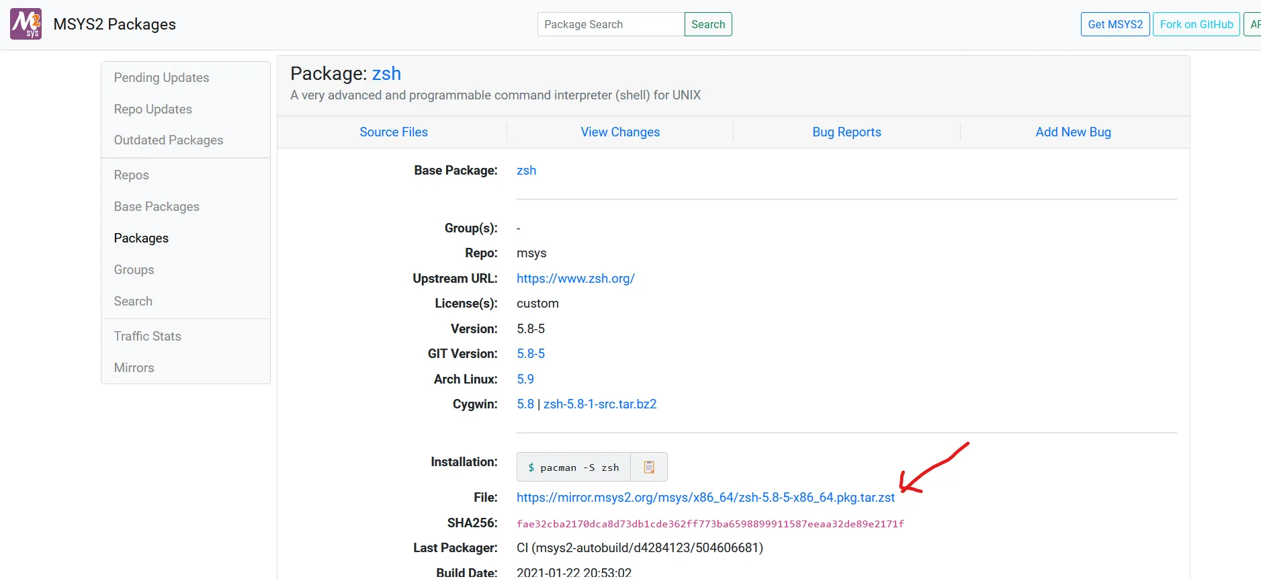Click the green Search button
The image size is (1261, 579).
[x=708, y=24]
